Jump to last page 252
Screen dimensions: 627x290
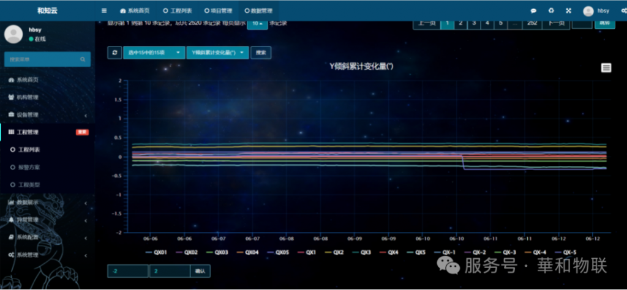point(532,23)
